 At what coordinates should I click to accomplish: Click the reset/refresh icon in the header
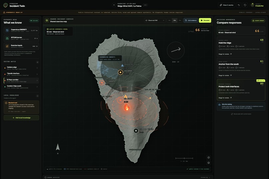point(245,5)
